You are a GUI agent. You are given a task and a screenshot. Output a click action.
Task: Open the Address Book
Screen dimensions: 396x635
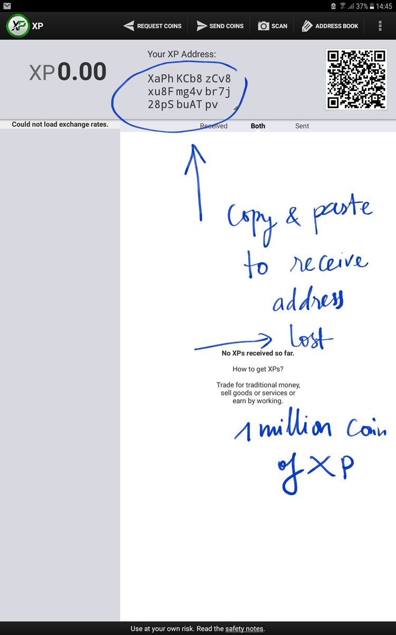[330, 26]
